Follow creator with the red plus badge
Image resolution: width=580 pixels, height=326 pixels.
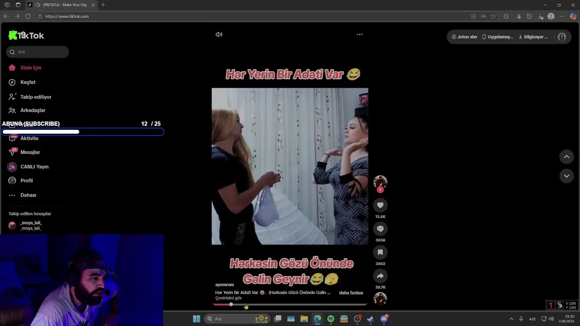pos(380,190)
